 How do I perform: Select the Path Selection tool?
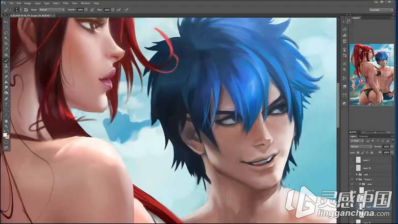click(6, 110)
